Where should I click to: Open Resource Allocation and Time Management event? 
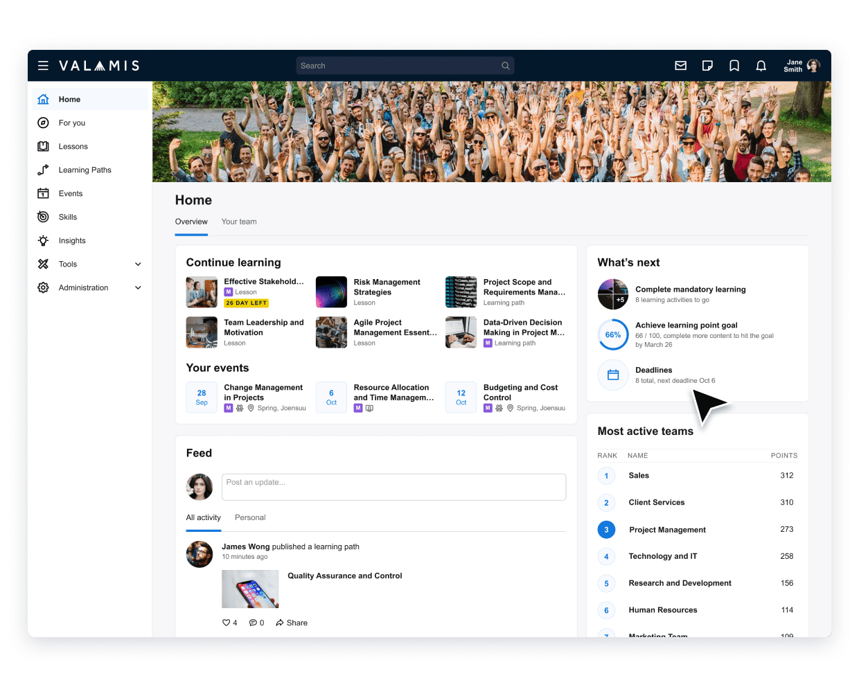tap(393, 393)
